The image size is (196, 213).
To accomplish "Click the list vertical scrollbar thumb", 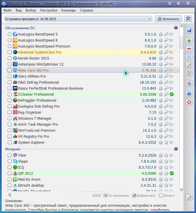I will 181,43.
